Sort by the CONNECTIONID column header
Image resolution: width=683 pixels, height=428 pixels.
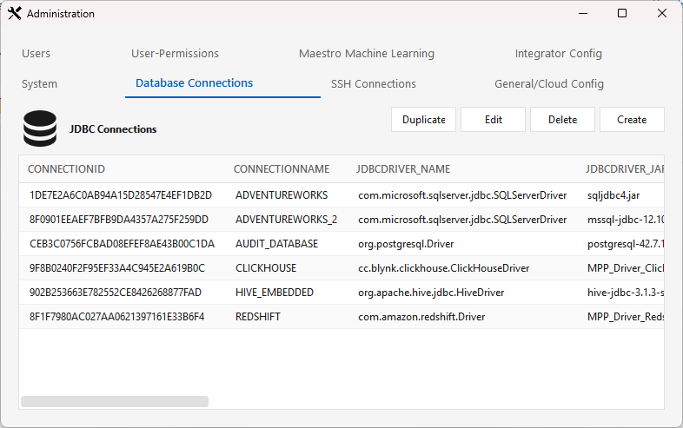click(66, 169)
